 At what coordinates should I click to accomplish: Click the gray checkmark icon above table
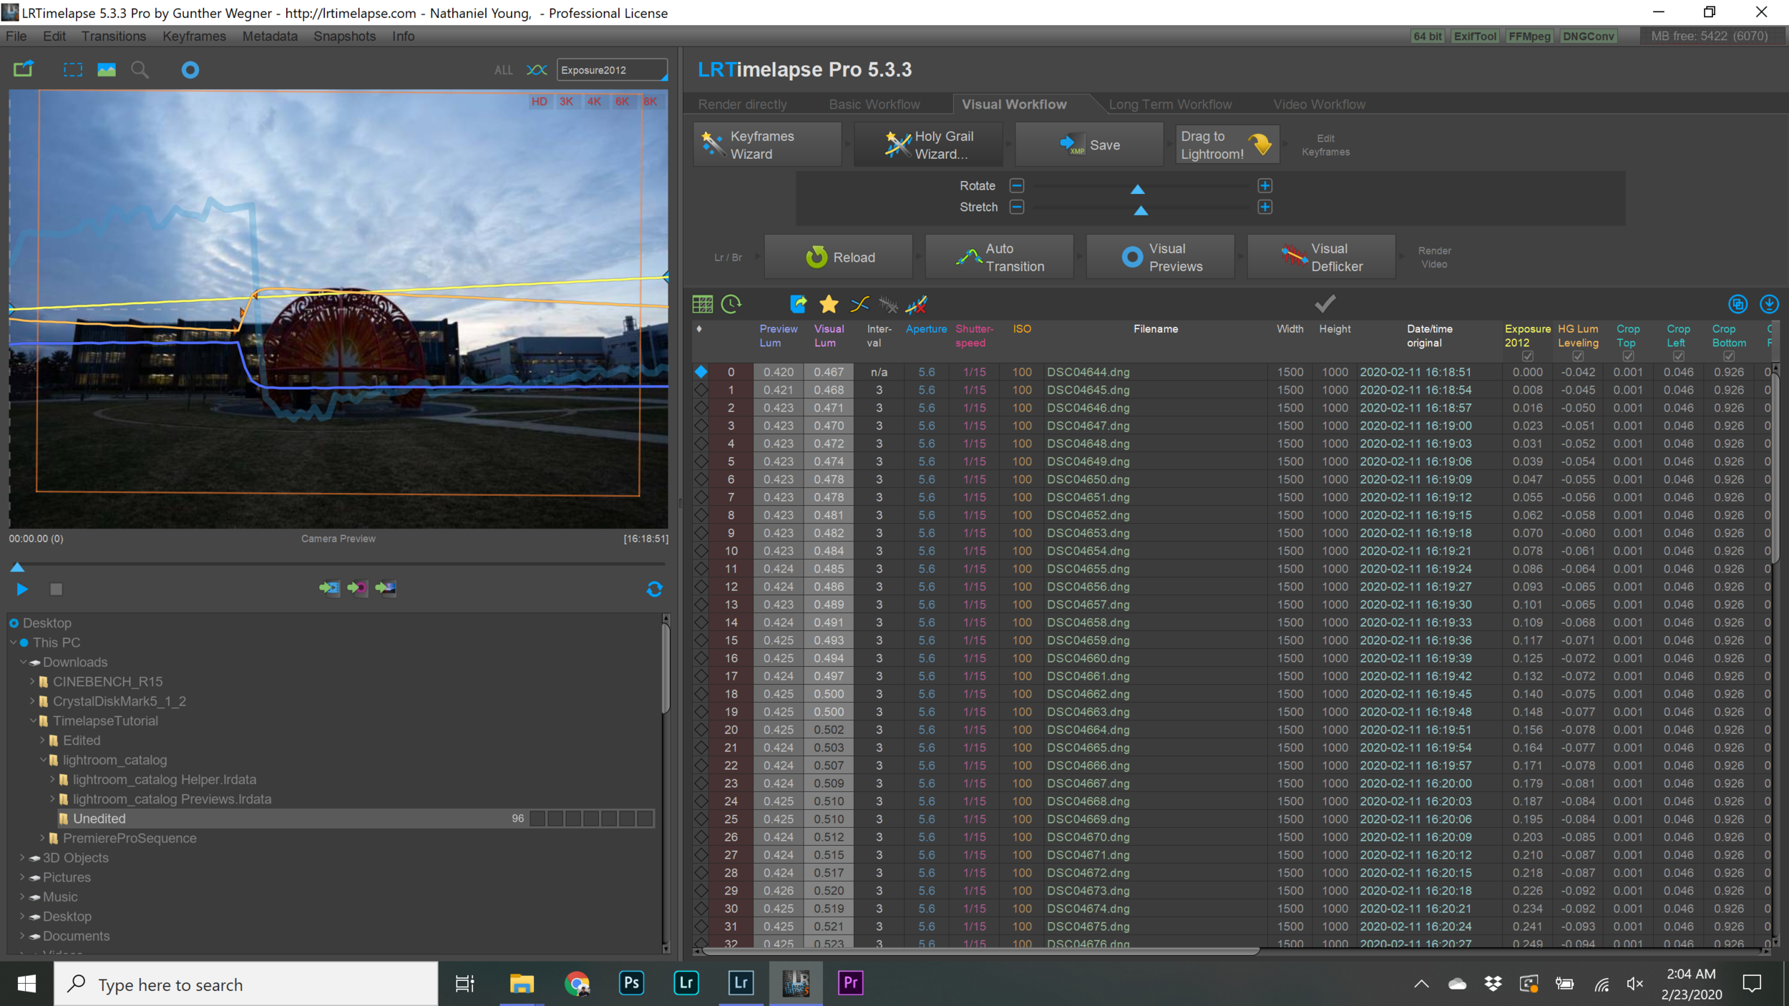click(1325, 303)
